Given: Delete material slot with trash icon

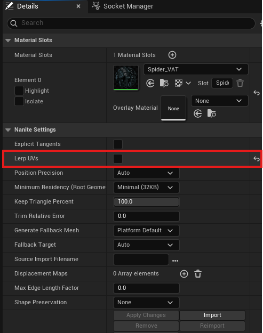Looking at the screenshot, I should (x=240, y=83).
